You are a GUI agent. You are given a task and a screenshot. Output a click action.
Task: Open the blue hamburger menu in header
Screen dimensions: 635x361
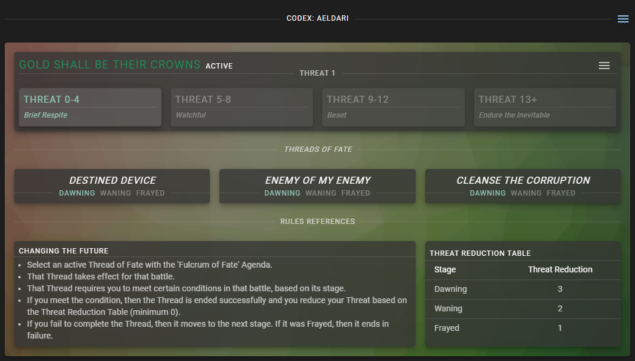point(623,19)
